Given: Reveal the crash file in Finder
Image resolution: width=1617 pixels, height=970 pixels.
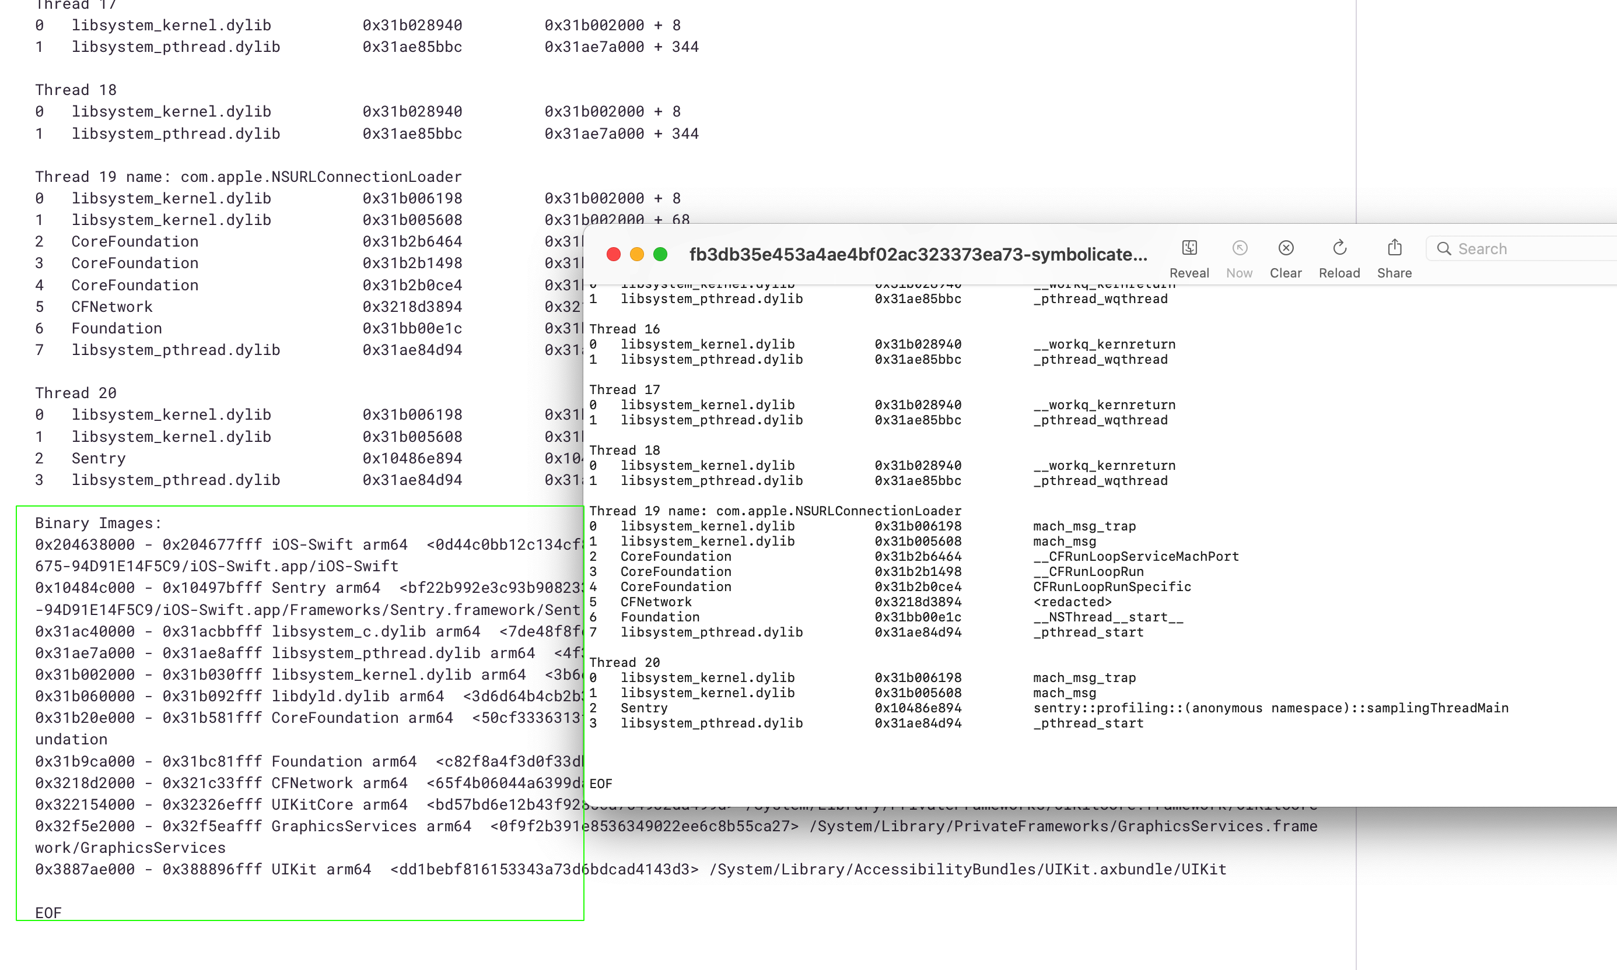Looking at the screenshot, I should click(x=1190, y=248).
